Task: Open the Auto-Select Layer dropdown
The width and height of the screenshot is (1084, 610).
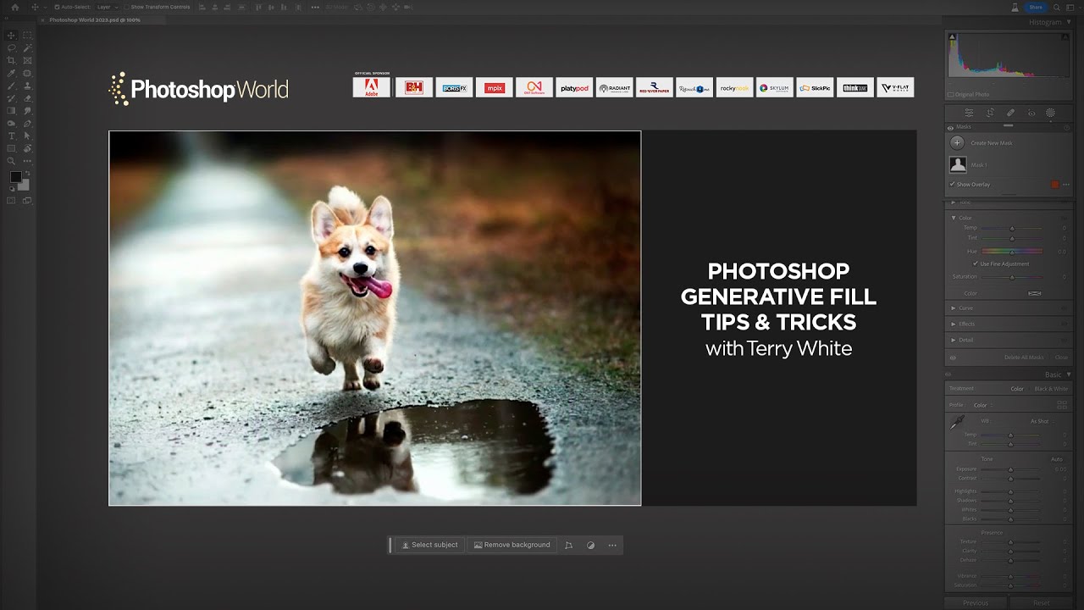Action: point(107,7)
